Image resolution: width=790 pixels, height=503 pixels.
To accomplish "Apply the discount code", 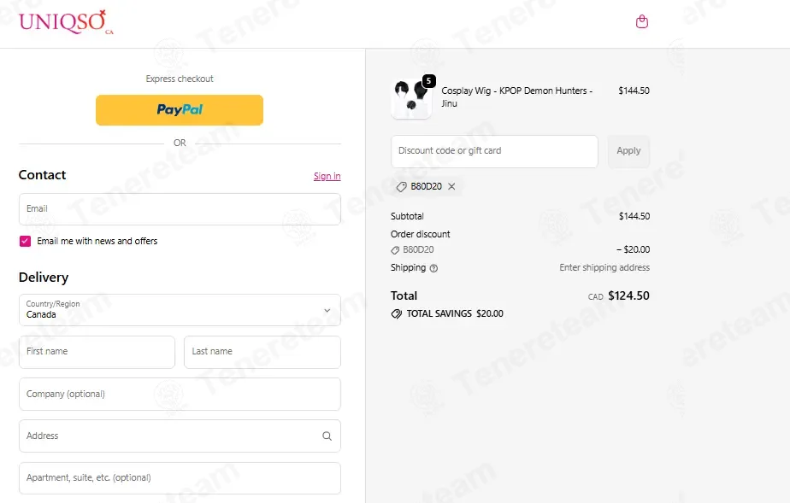I will [x=628, y=151].
